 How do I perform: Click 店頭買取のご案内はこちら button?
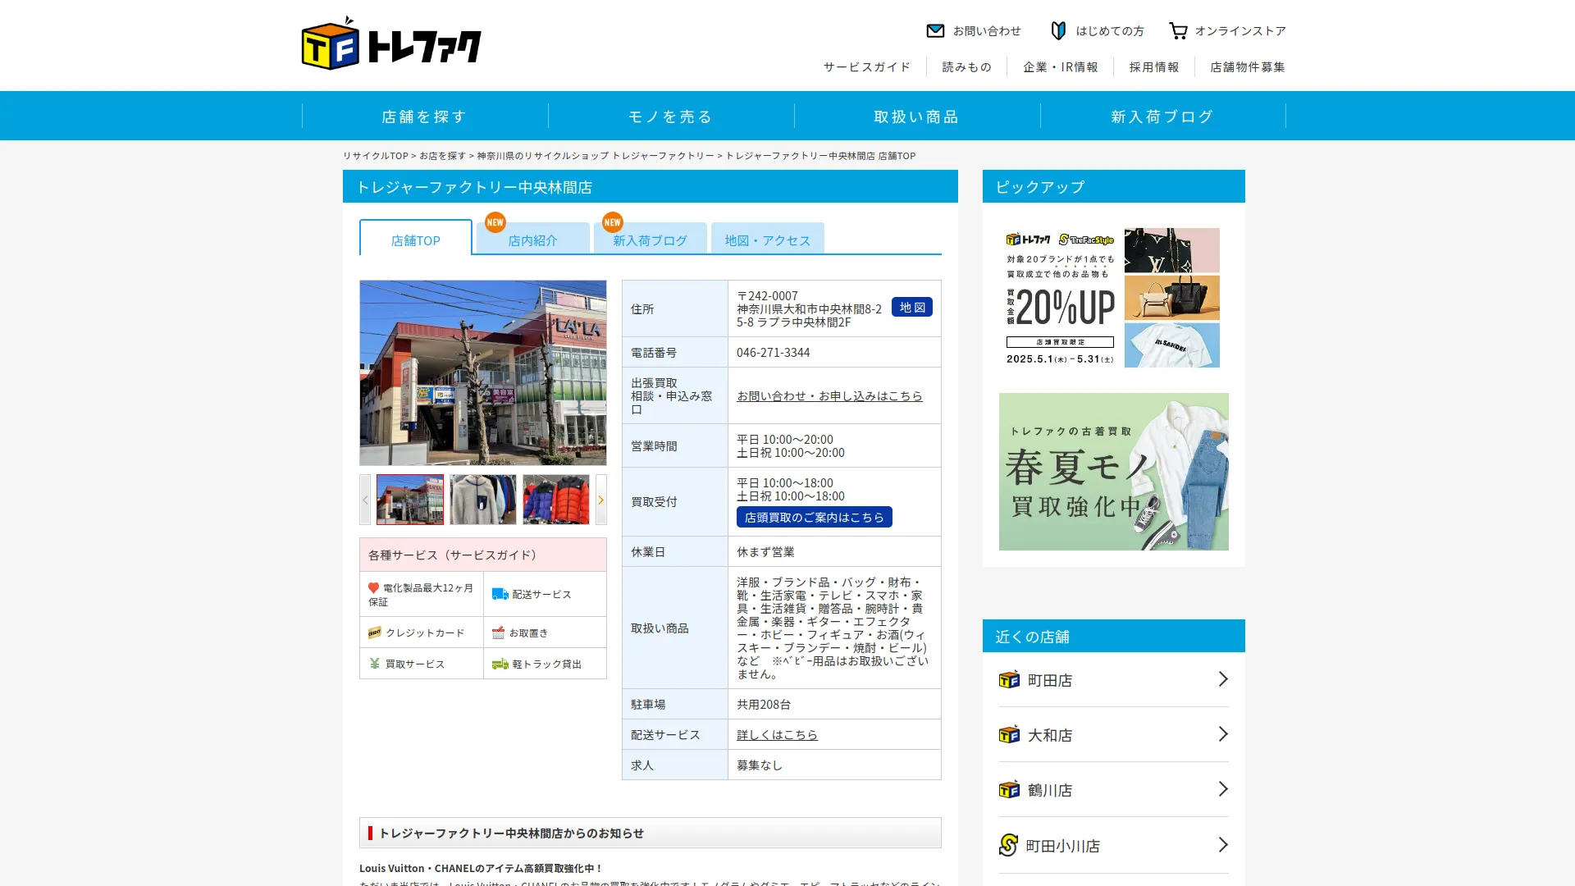pyautogui.click(x=815, y=517)
